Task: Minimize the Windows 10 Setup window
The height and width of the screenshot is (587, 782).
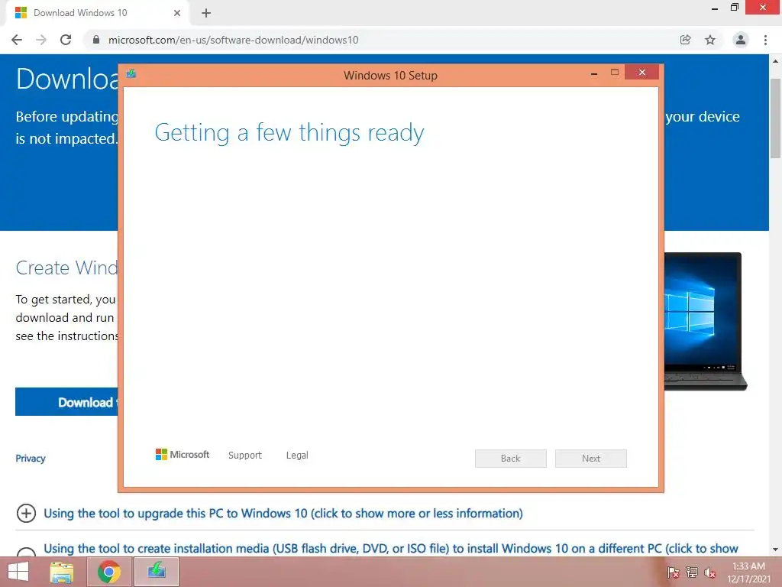Action: pyautogui.click(x=594, y=73)
